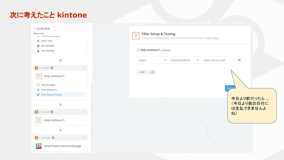Click the sidebar vertical scrollbar
Screen dimensions: 284x160
tap(92, 118)
